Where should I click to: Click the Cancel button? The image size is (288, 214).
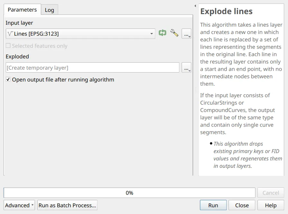(271, 193)
